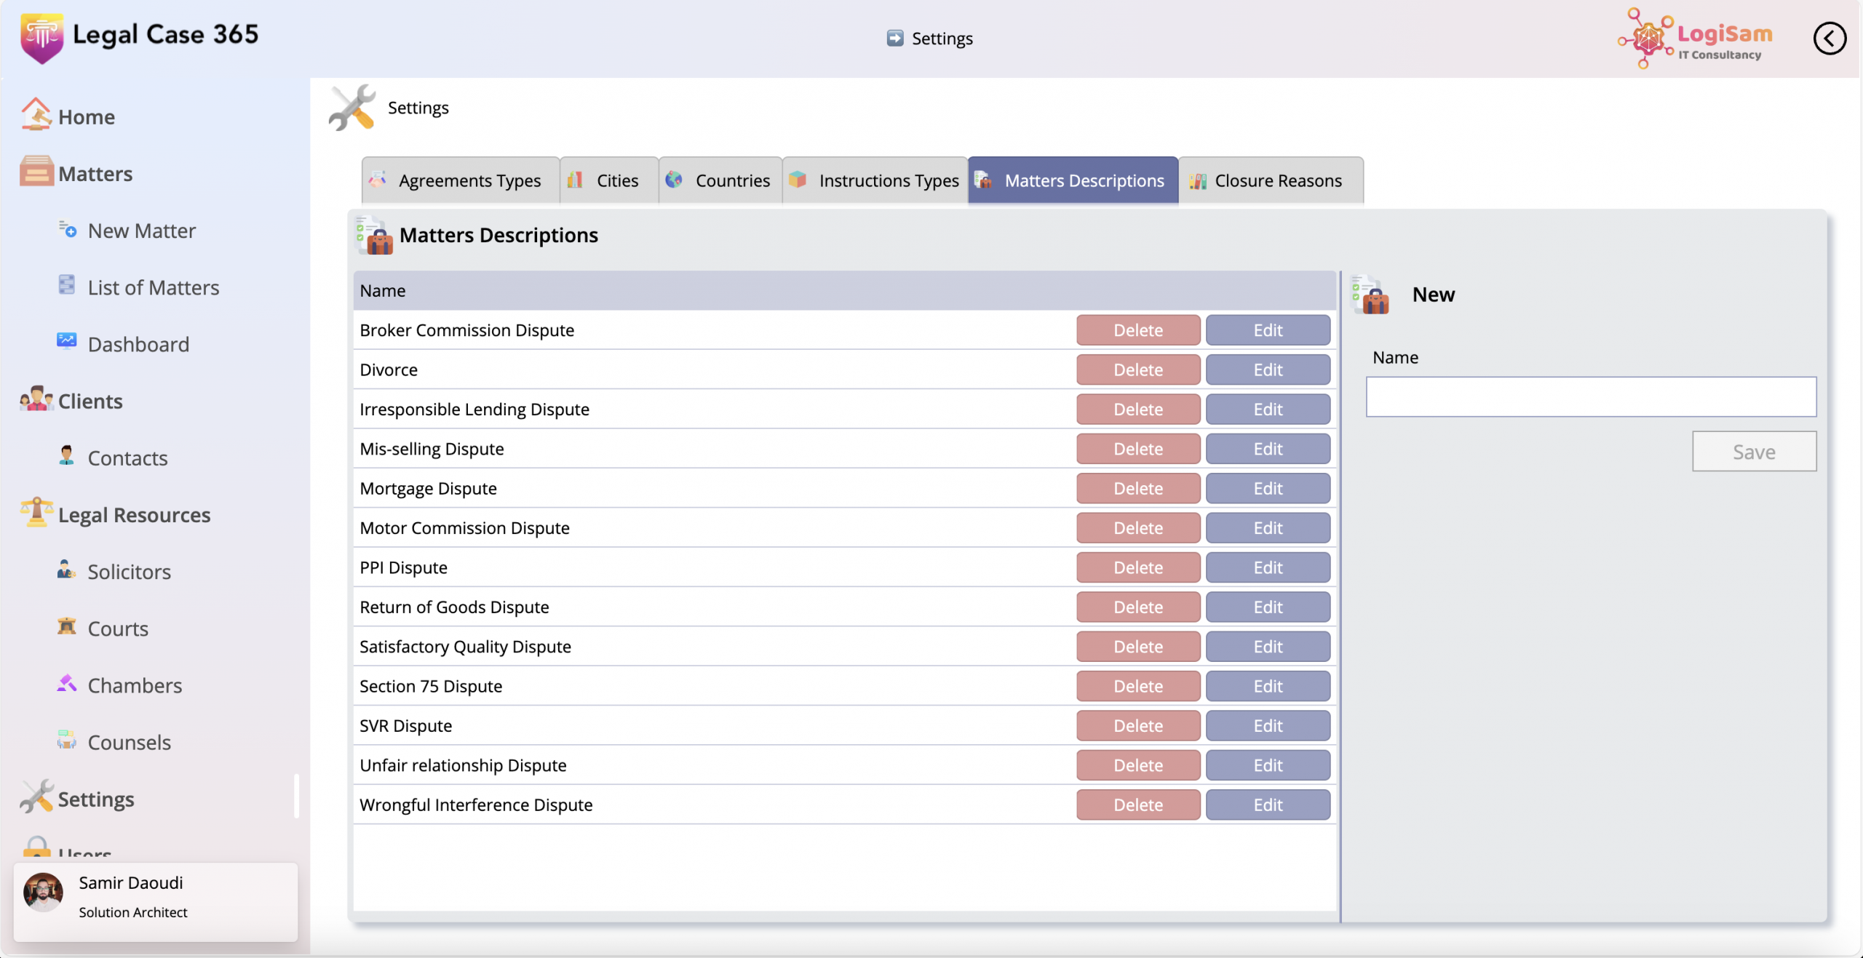Edit the PPI Dispute entry
1863x958 pixels.
pos(1267,567)
